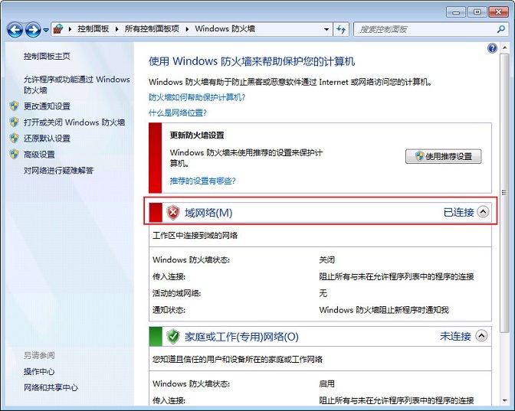Click shield icon beside 打开或关闭 Windows 防火墙
The image size is (515, 411).
coord(14,122)
